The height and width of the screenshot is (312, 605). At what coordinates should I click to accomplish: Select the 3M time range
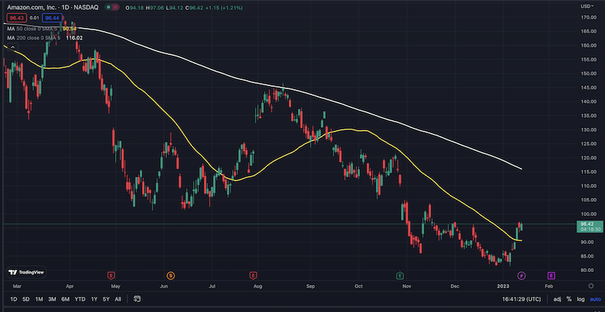click(x=52, y=299)
